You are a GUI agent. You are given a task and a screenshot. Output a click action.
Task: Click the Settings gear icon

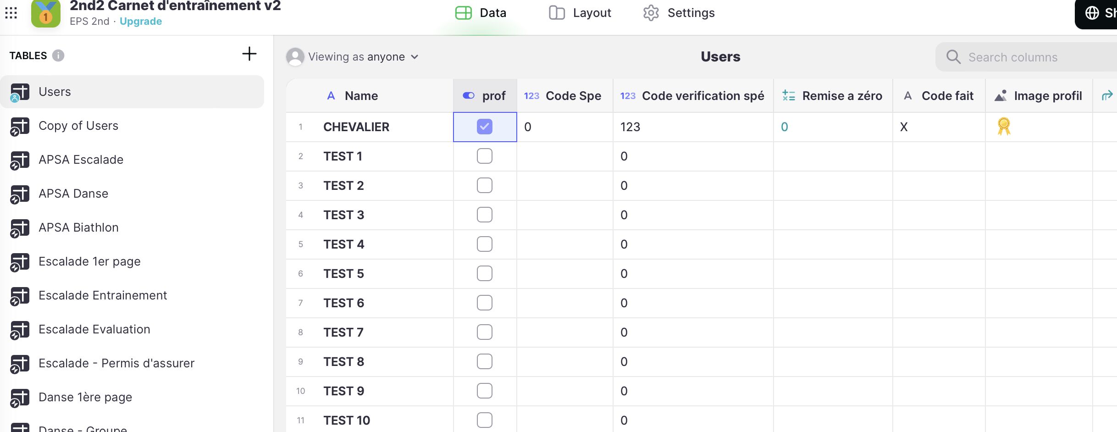click(651, 13)
